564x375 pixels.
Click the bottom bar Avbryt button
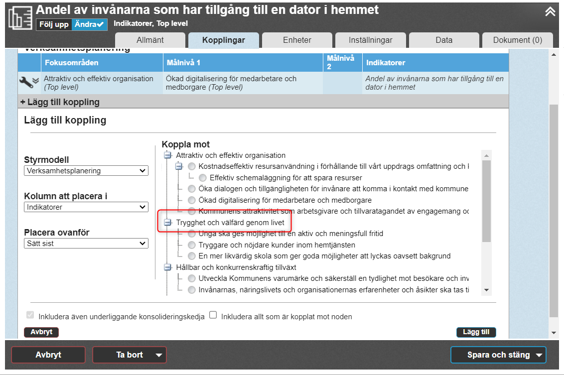(48, 355)
